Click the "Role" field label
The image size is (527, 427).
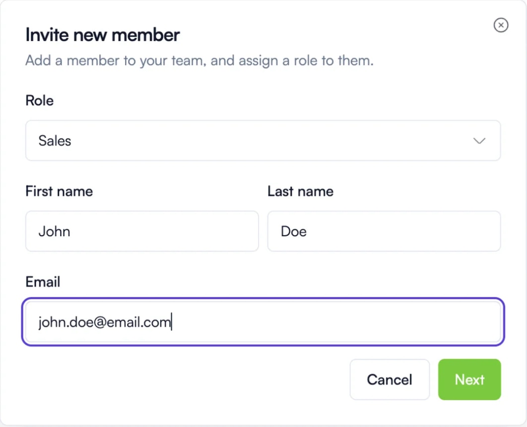pos(39,101)
